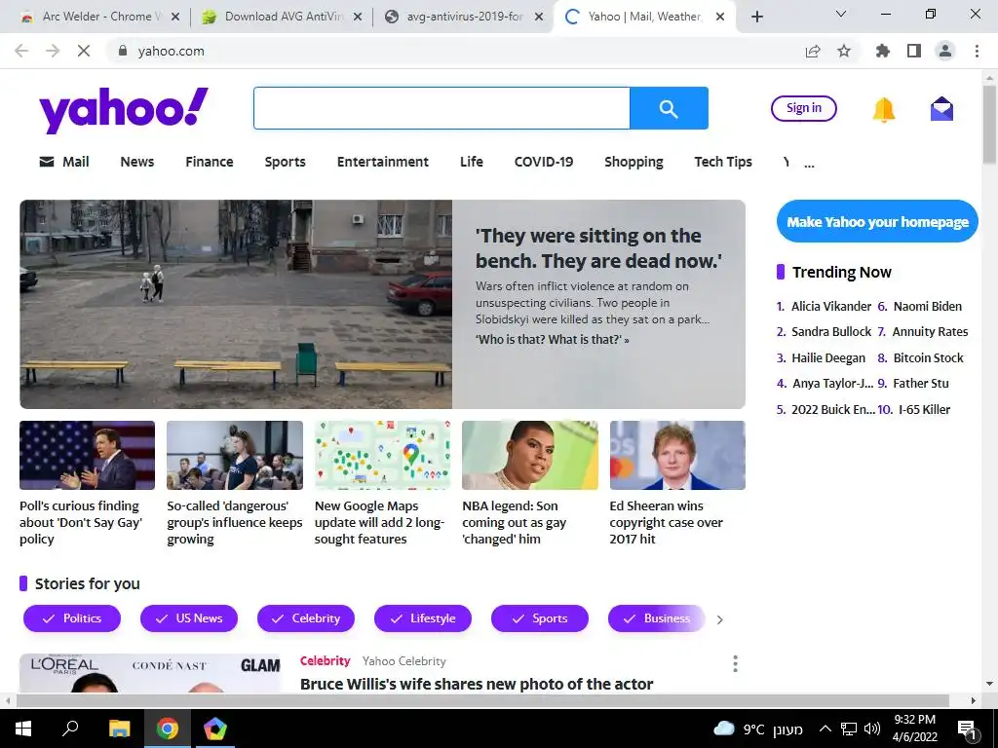Open Finance in the Yahoo navigation
The width and height of the screenshot is (998, 748).
click(x=210, y=162)
